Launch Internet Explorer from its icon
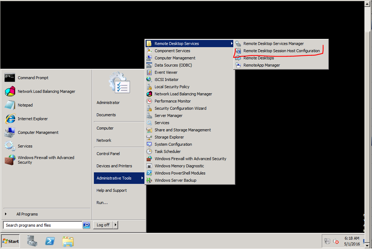The width and height of the screenshot is (372, 249). click(x=10, y=119)
